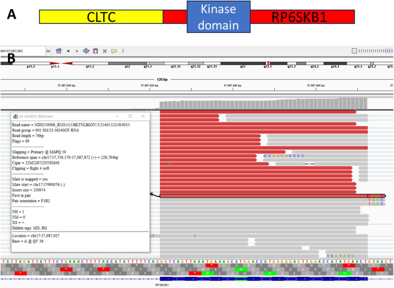
Task: Click the yellow CLTC segment in diagram
Action: point(101,17)
